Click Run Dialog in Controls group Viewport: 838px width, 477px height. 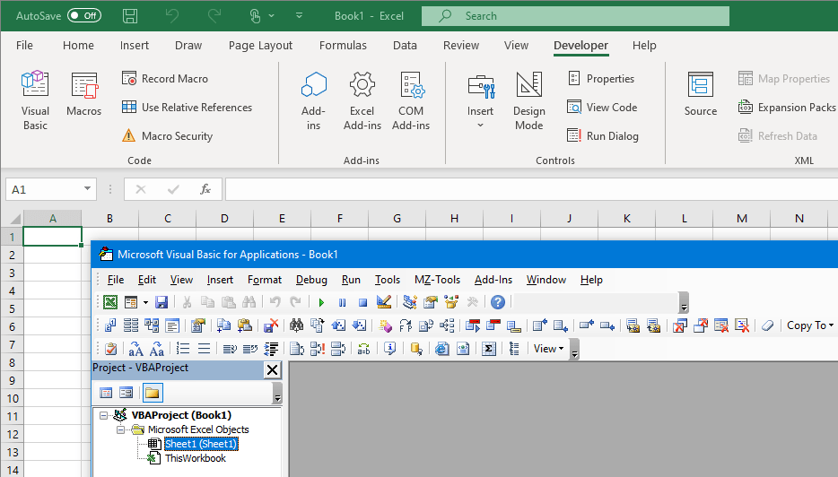click(603, 136)
